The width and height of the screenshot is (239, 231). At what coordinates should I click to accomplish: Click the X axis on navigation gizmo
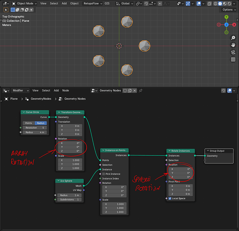click(x=234, y=25)
